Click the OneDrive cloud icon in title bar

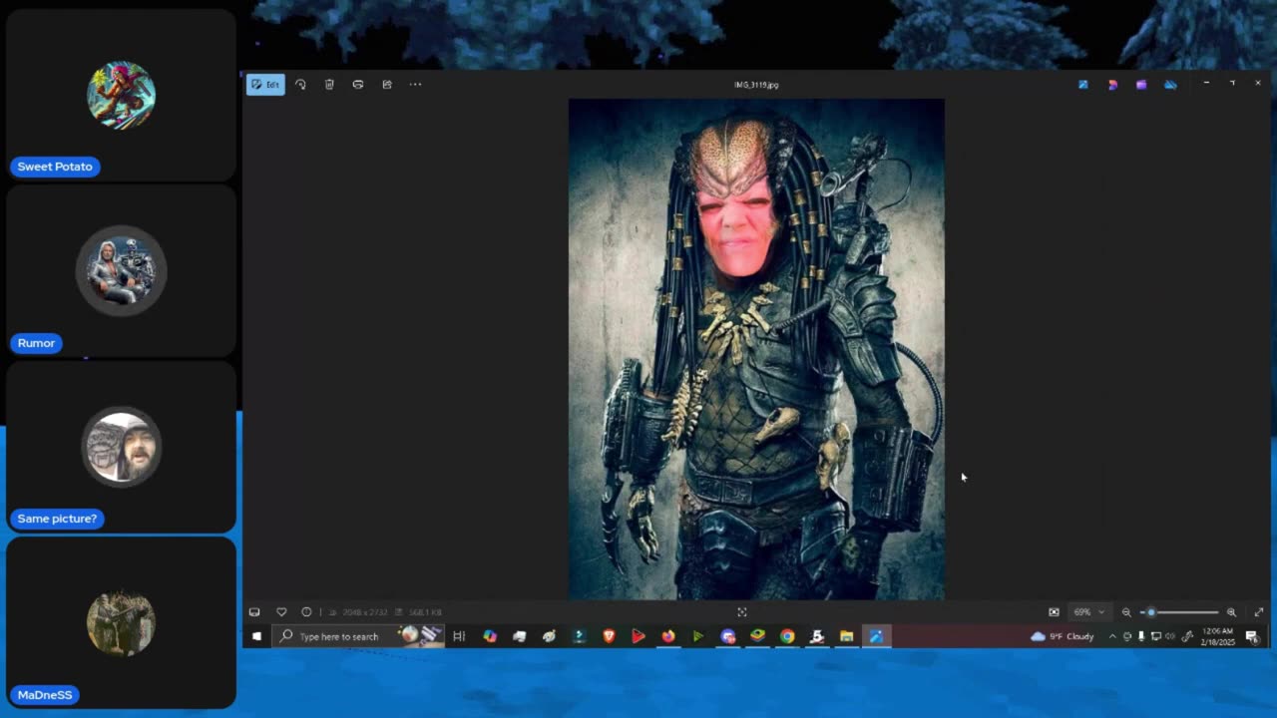coord(1170,85)
